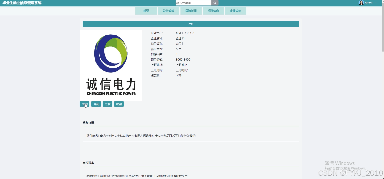Click the 诚信电力 company logo image
384x179 pixels.
tap(111, 66)
